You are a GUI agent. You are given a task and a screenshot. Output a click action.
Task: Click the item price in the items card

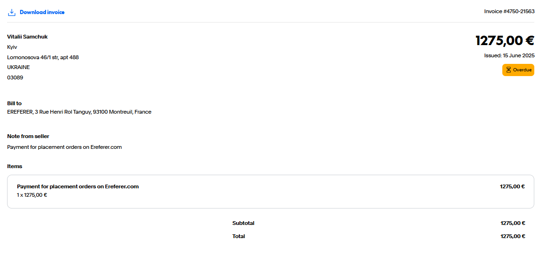pyautogui.click(x=512, y=187)
